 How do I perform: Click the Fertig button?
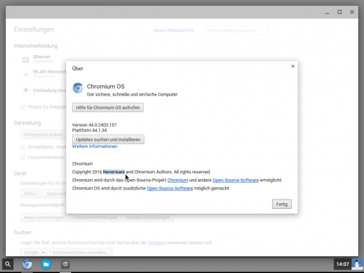pos(282,204)
